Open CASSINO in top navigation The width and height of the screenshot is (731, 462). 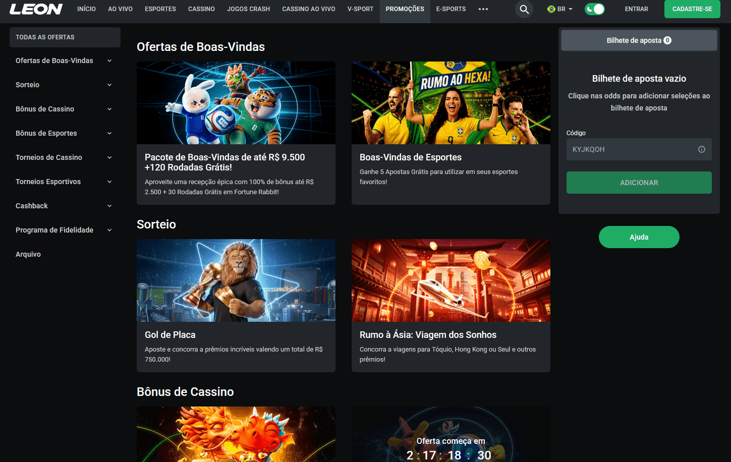pos(201,9)
